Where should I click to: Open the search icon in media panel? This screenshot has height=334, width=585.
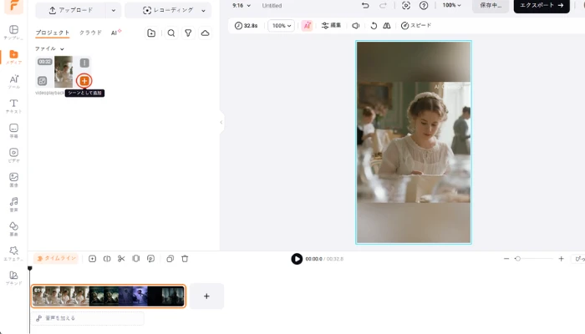click(171, 33)
